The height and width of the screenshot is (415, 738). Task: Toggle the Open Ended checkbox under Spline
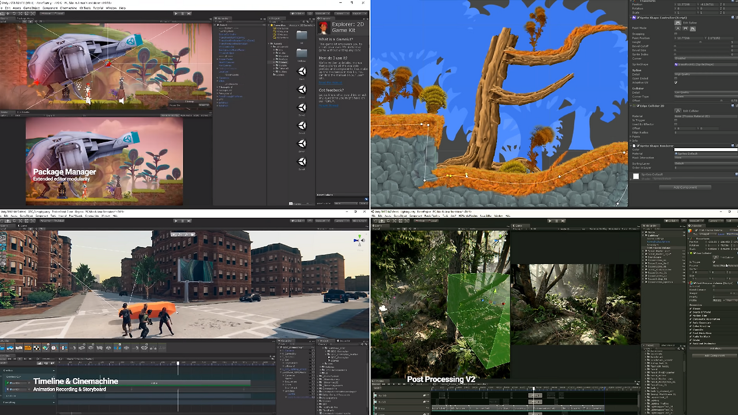click(676, 78)
